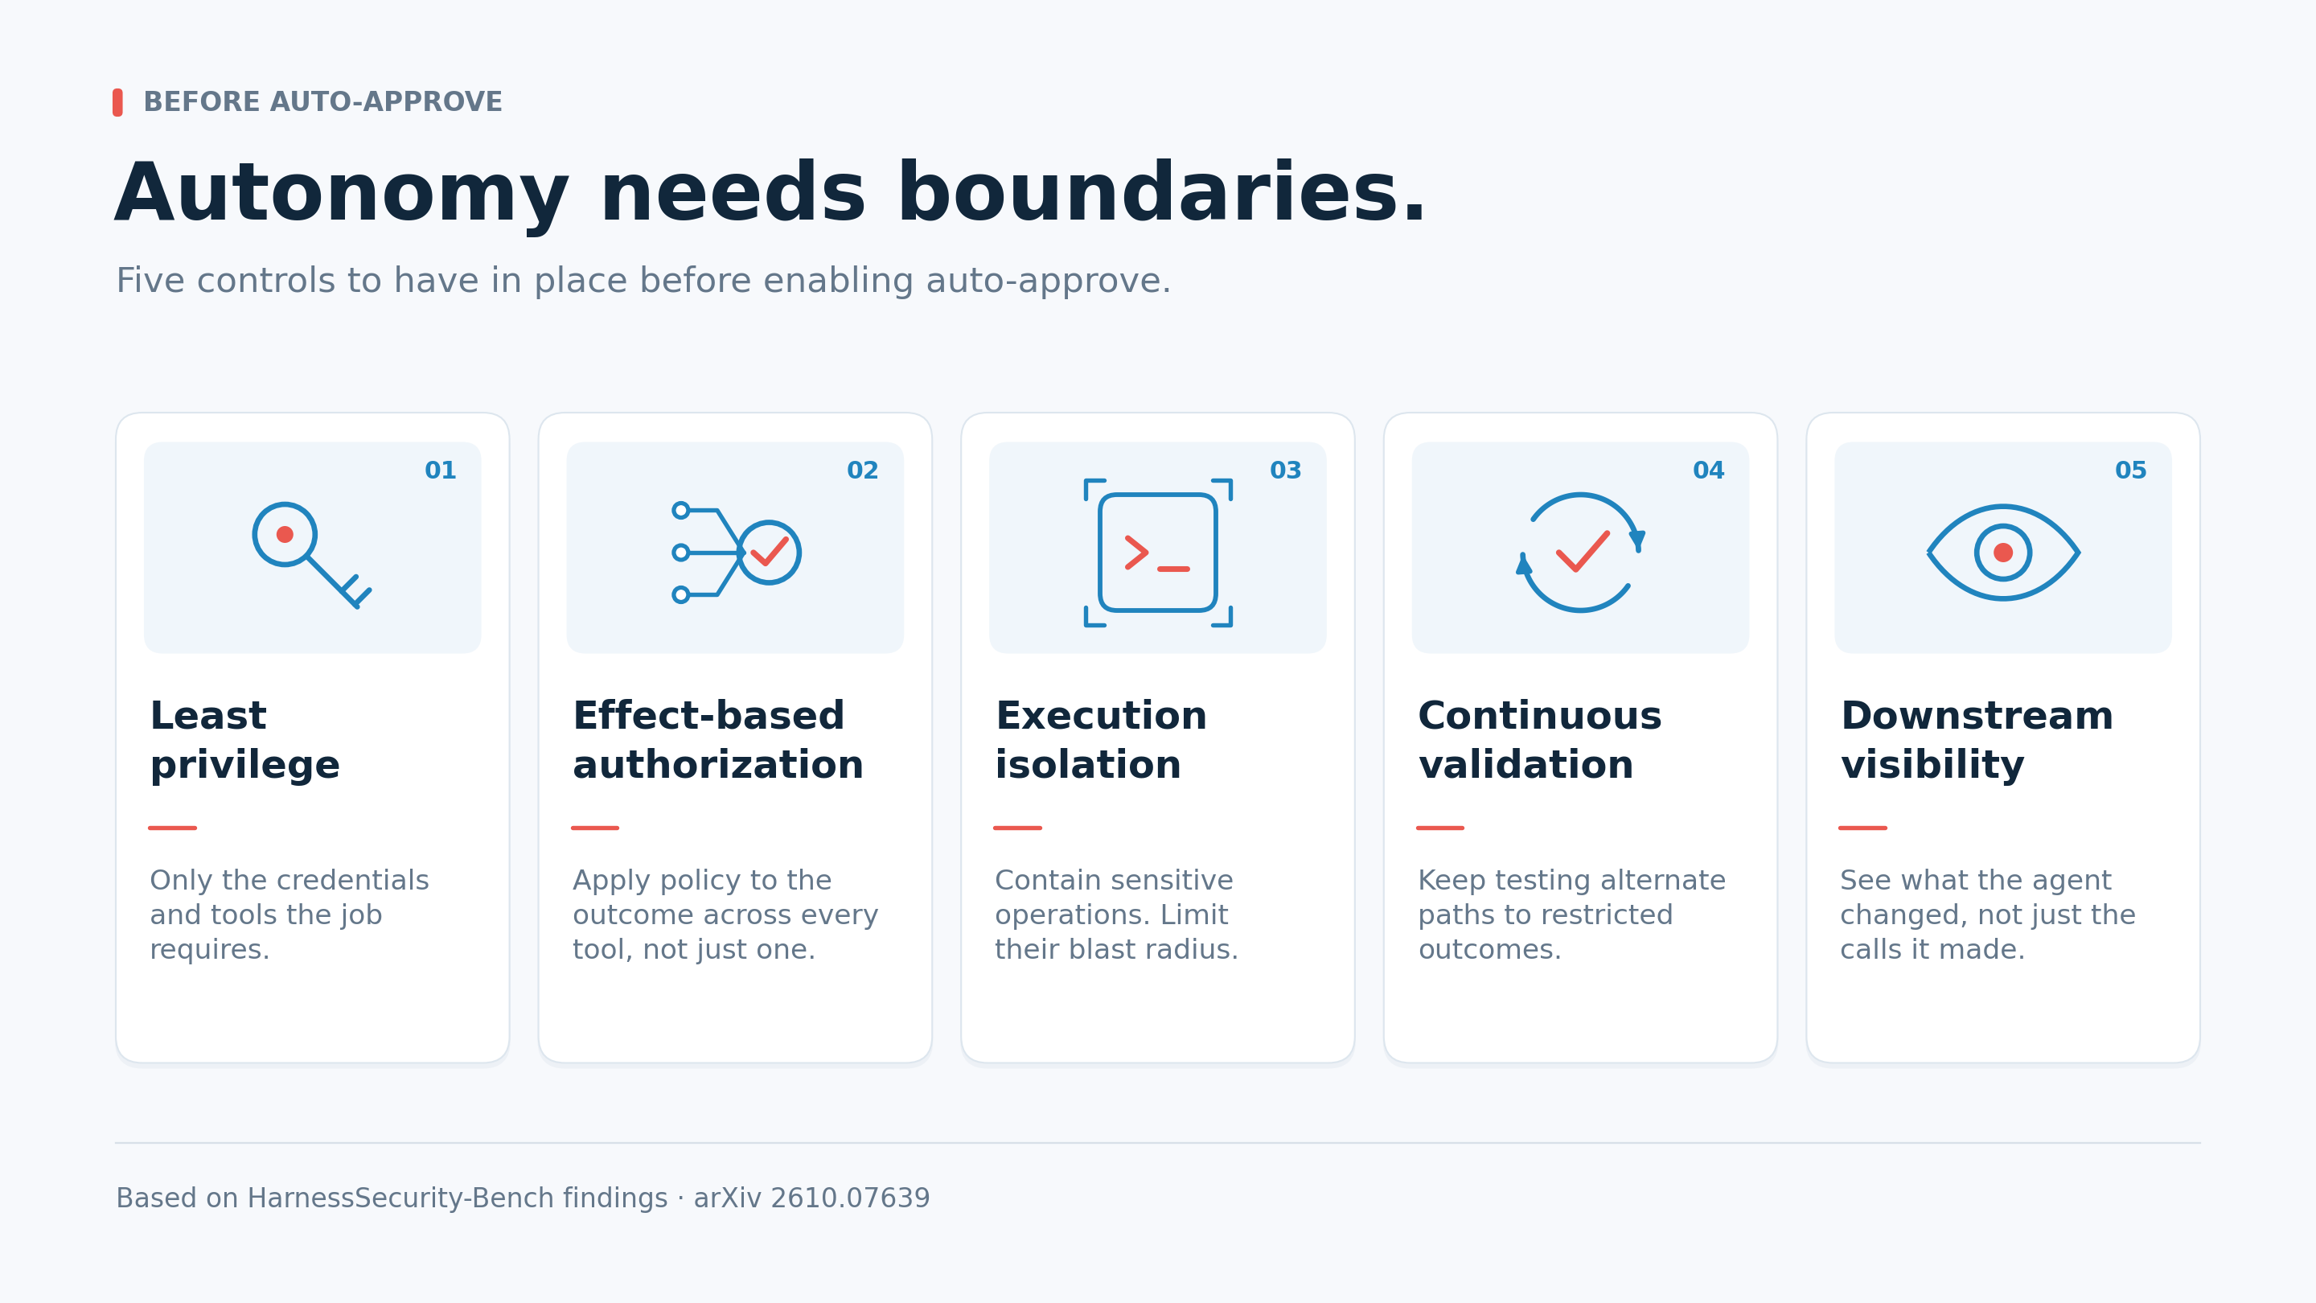Image resolution: width=2316 pixels, height=1303 pixels.
Task: Click the BEFORE AUTO-APPROVE label
Action: pyautogui.click(x=322, y=101)
